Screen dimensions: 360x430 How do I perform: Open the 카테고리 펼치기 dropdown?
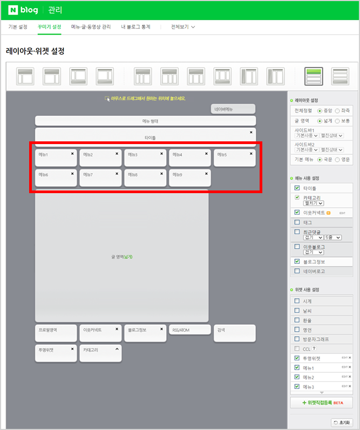pos(314,203)
